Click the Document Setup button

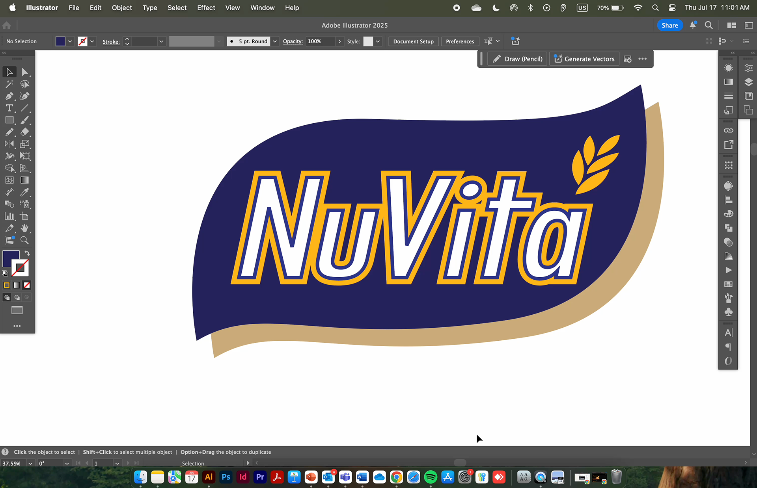pos(413,41)
